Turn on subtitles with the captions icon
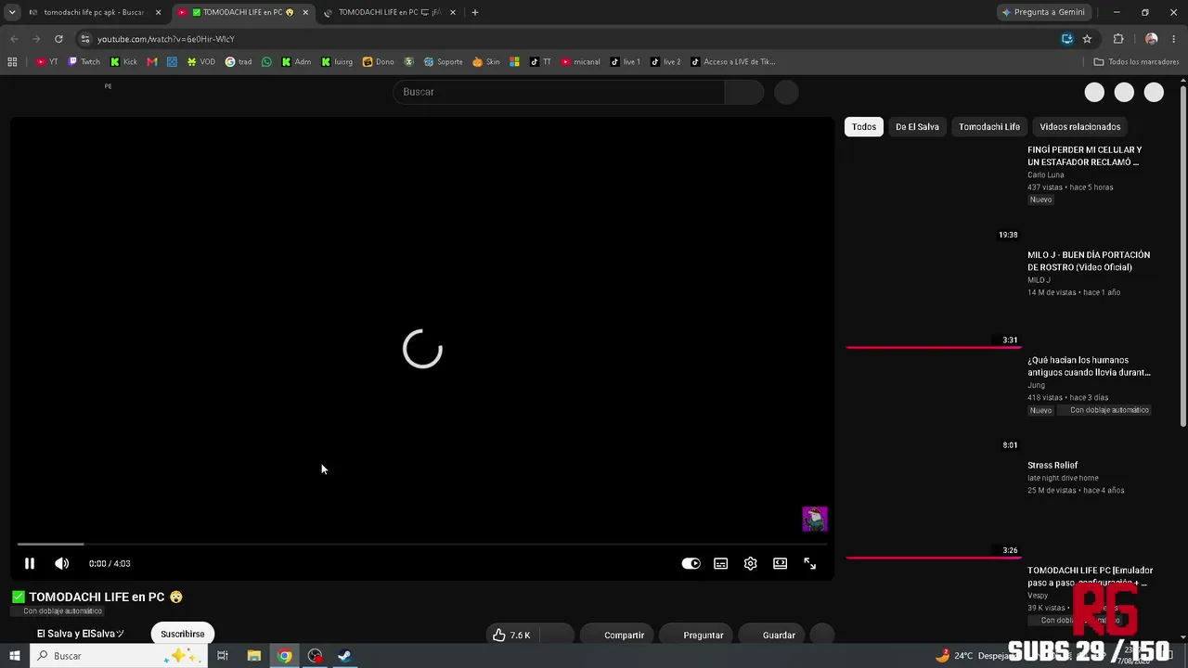The width and height of the screenshot is (1188, 668). [x=720, y=563]
